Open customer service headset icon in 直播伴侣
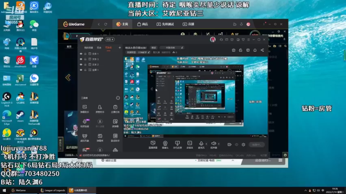This screenshot has height=194, width=346. pos(221,40)
